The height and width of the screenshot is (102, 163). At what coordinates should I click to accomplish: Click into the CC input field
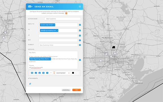pyautogui.click(x=58, y=36)
